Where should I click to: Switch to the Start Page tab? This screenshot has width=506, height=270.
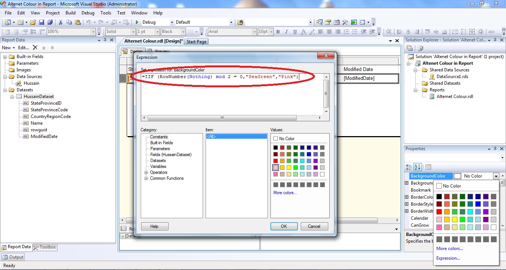pos(196,41)
